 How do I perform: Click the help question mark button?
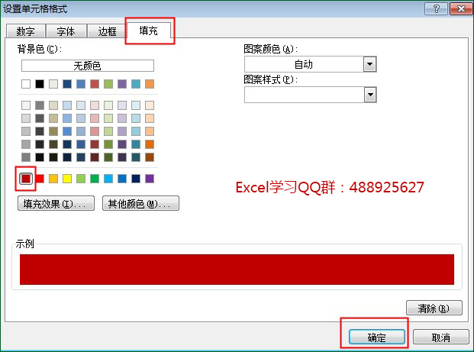[436, 9]
